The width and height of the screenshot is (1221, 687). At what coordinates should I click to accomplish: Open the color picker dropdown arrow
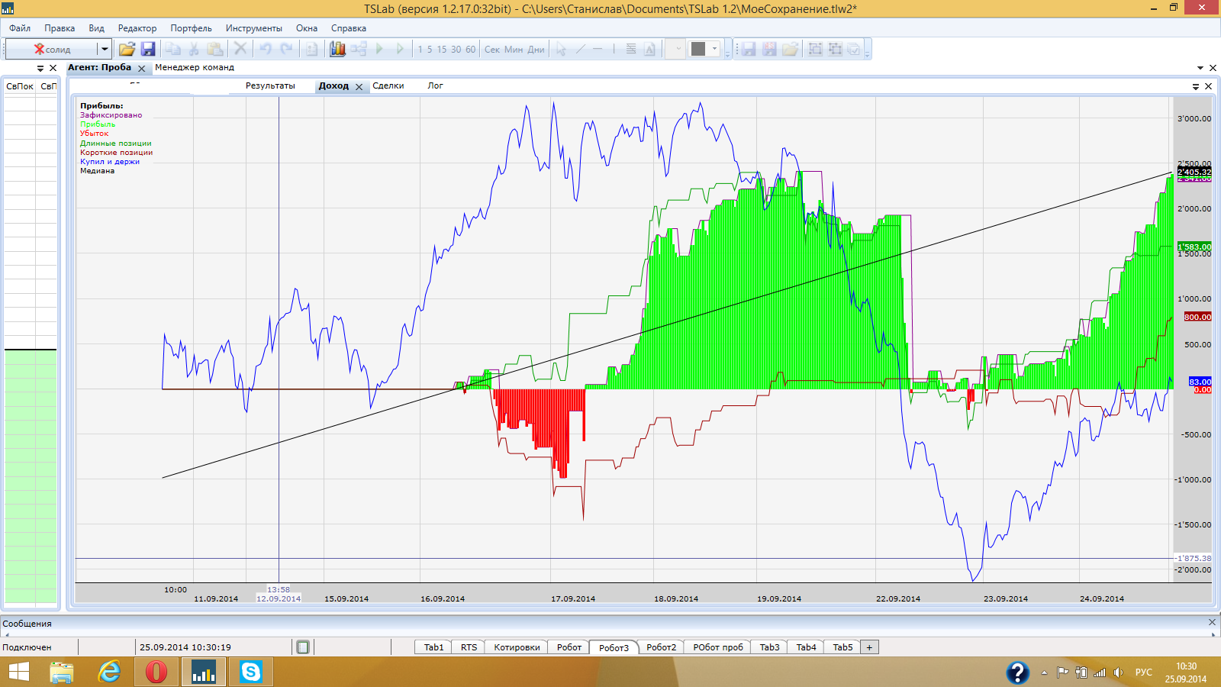(x=715, y=49)
